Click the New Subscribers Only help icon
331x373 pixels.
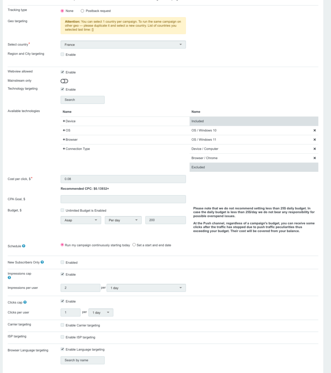click(43, 262)
